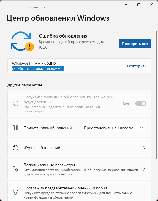Image resolution: width=158 pixels, height=201 pixels.
Task: Open 'Программа предварительной оценки Windows'
Action: pyautogui.click(x=79, y=191)
